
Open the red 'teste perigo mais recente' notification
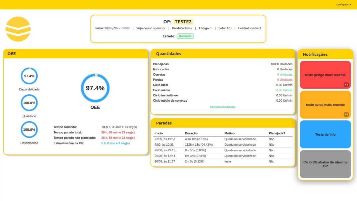point(325,75)
